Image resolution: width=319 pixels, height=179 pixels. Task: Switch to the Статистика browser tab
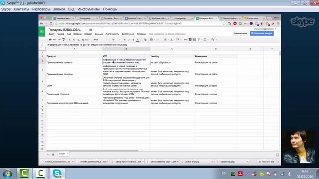pos(254,18)
